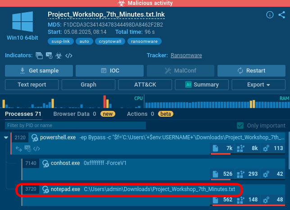Click modules gear count 48 for notepad.exe
The height and width of the screenshot is (210, 290).
(274, 200)
